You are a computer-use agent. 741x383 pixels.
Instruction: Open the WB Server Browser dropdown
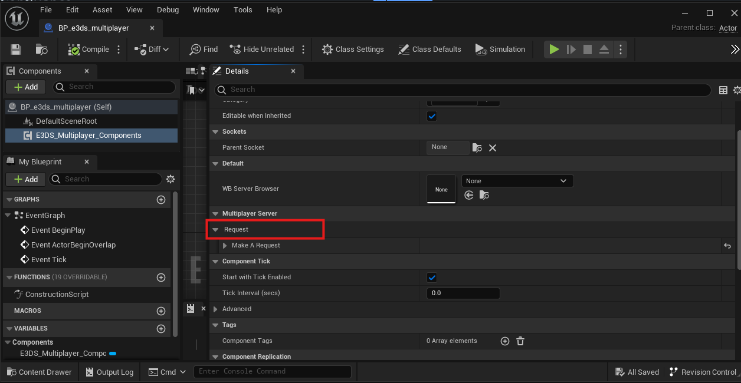(517, 181)
